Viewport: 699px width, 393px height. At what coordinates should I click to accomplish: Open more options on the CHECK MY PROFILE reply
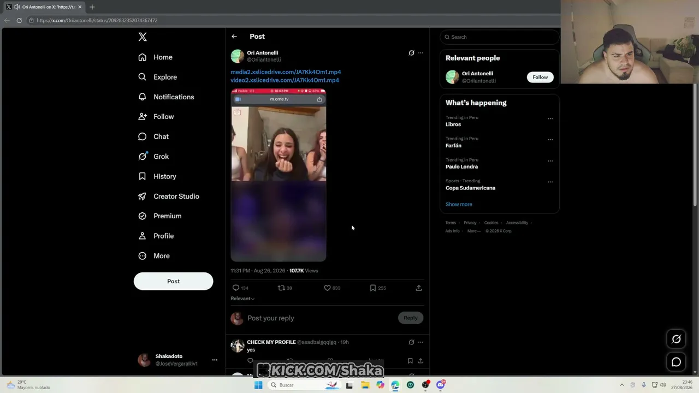pyautogui.click(x=420, y=342)
